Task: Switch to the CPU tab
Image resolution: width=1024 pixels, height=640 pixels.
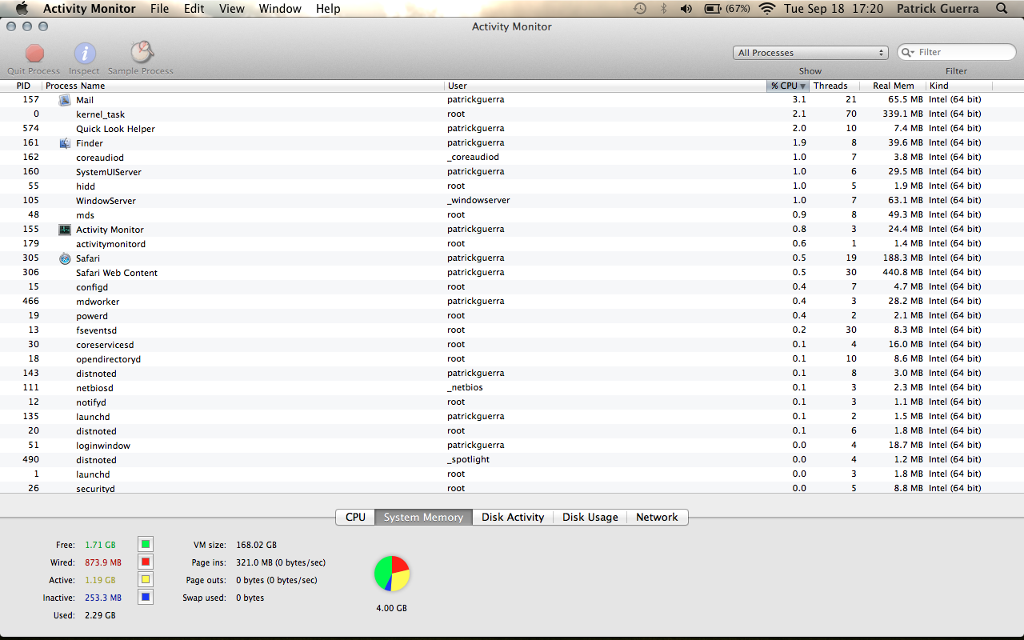Action: point(355,517)
